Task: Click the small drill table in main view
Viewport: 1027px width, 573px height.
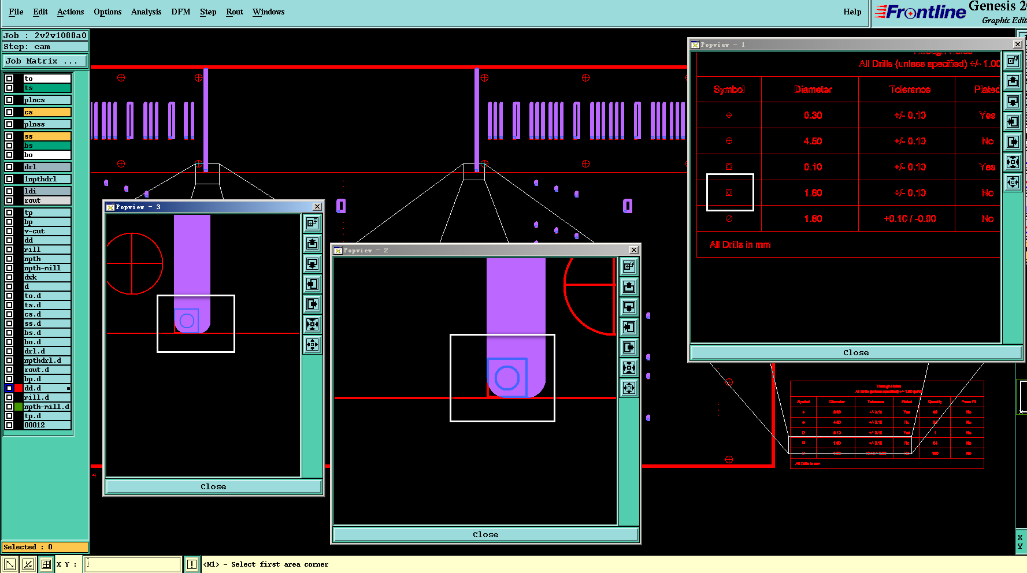Action: coord(887,425)
